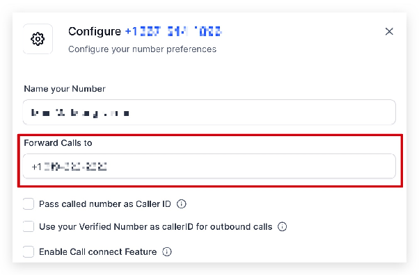
Task: Click the "Name your Number" field label
Action: tap(65, 89)
